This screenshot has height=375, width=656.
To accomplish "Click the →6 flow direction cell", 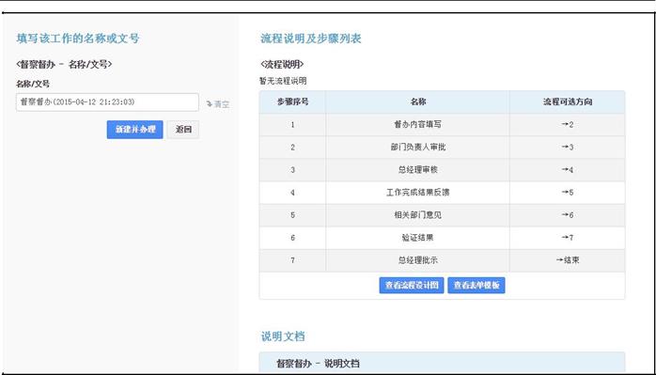I will click(568, 215).
